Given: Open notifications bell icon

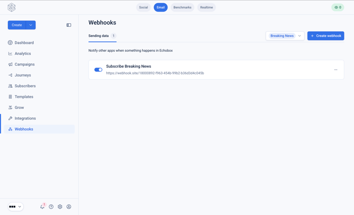Looking at the screenshot, I should [x=42, y=207].
